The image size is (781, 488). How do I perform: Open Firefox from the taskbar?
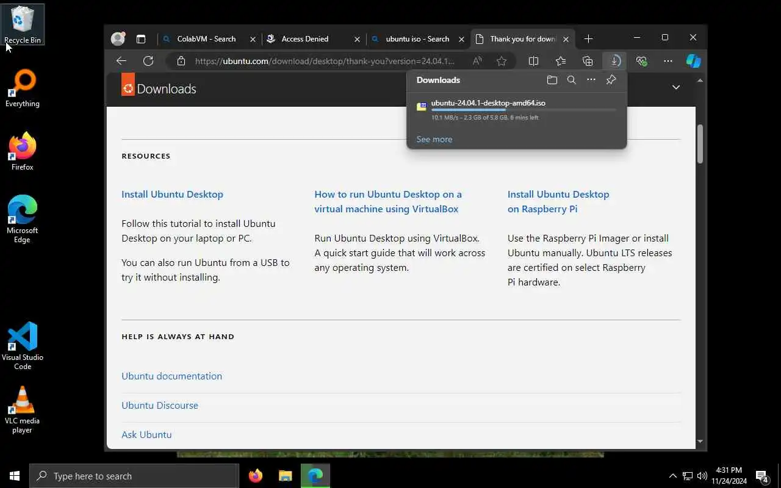256,476
